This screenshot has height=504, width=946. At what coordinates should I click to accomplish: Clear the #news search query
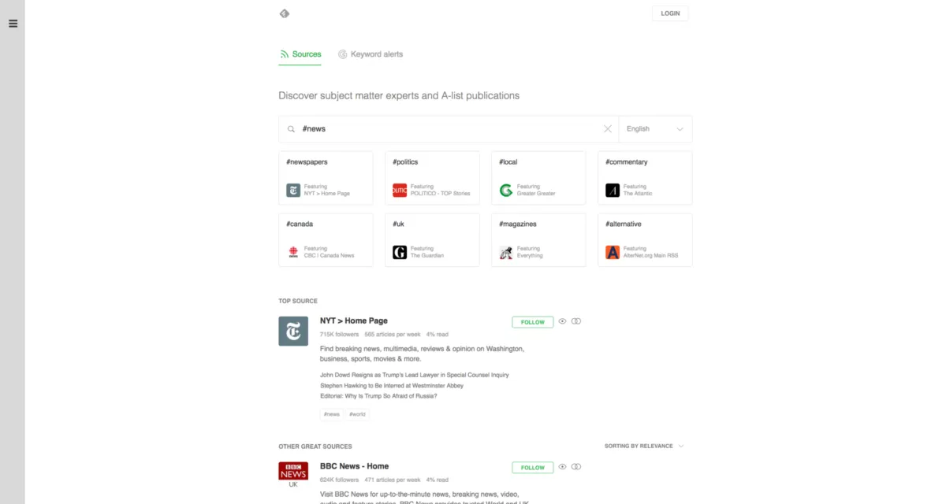pos(608,129)
